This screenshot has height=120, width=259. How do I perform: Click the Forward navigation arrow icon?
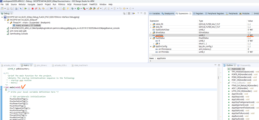pyautogui.click(x=130, y=8)
